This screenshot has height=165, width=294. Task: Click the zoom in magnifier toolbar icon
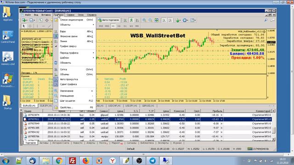click(x=144, y=20)
